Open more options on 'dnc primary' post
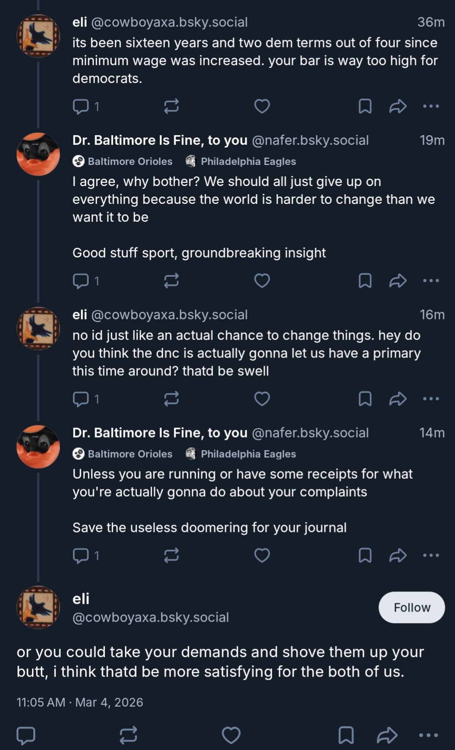Viewport: 455px width, 750px height. tap(431, 399)
